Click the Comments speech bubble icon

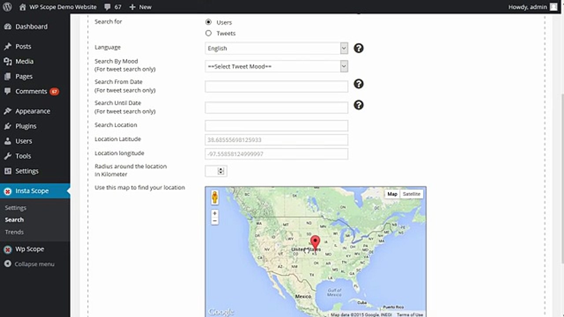7,91
